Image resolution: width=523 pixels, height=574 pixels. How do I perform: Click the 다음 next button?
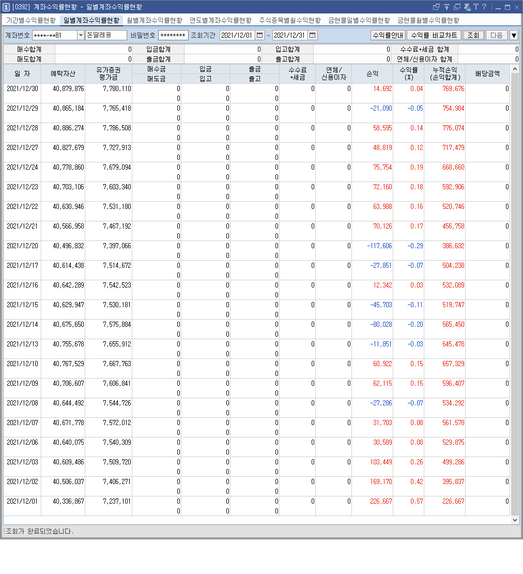click(x=496, y=35)
